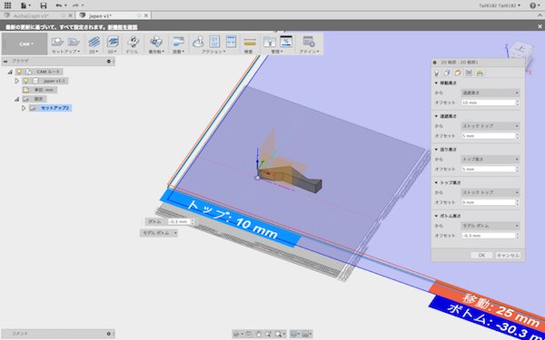Open the セットアップ dropdown menu
545x340 pixels.
click(x=65, y=52)
